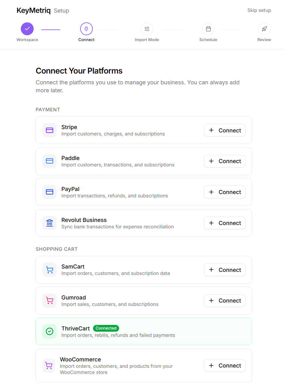The image size is (284, 385).
Task: Click the Revolut Business bank icon
Action: [50, 223]
